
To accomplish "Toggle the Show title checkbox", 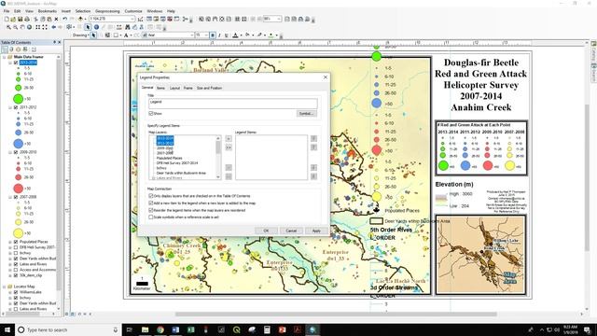I will (151, 114).
